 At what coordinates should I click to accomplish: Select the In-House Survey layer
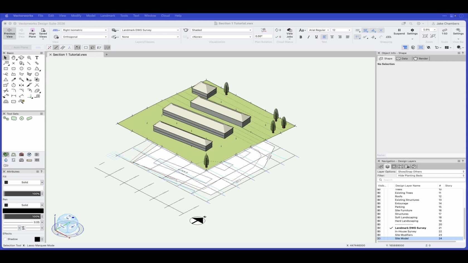point(405,232)
